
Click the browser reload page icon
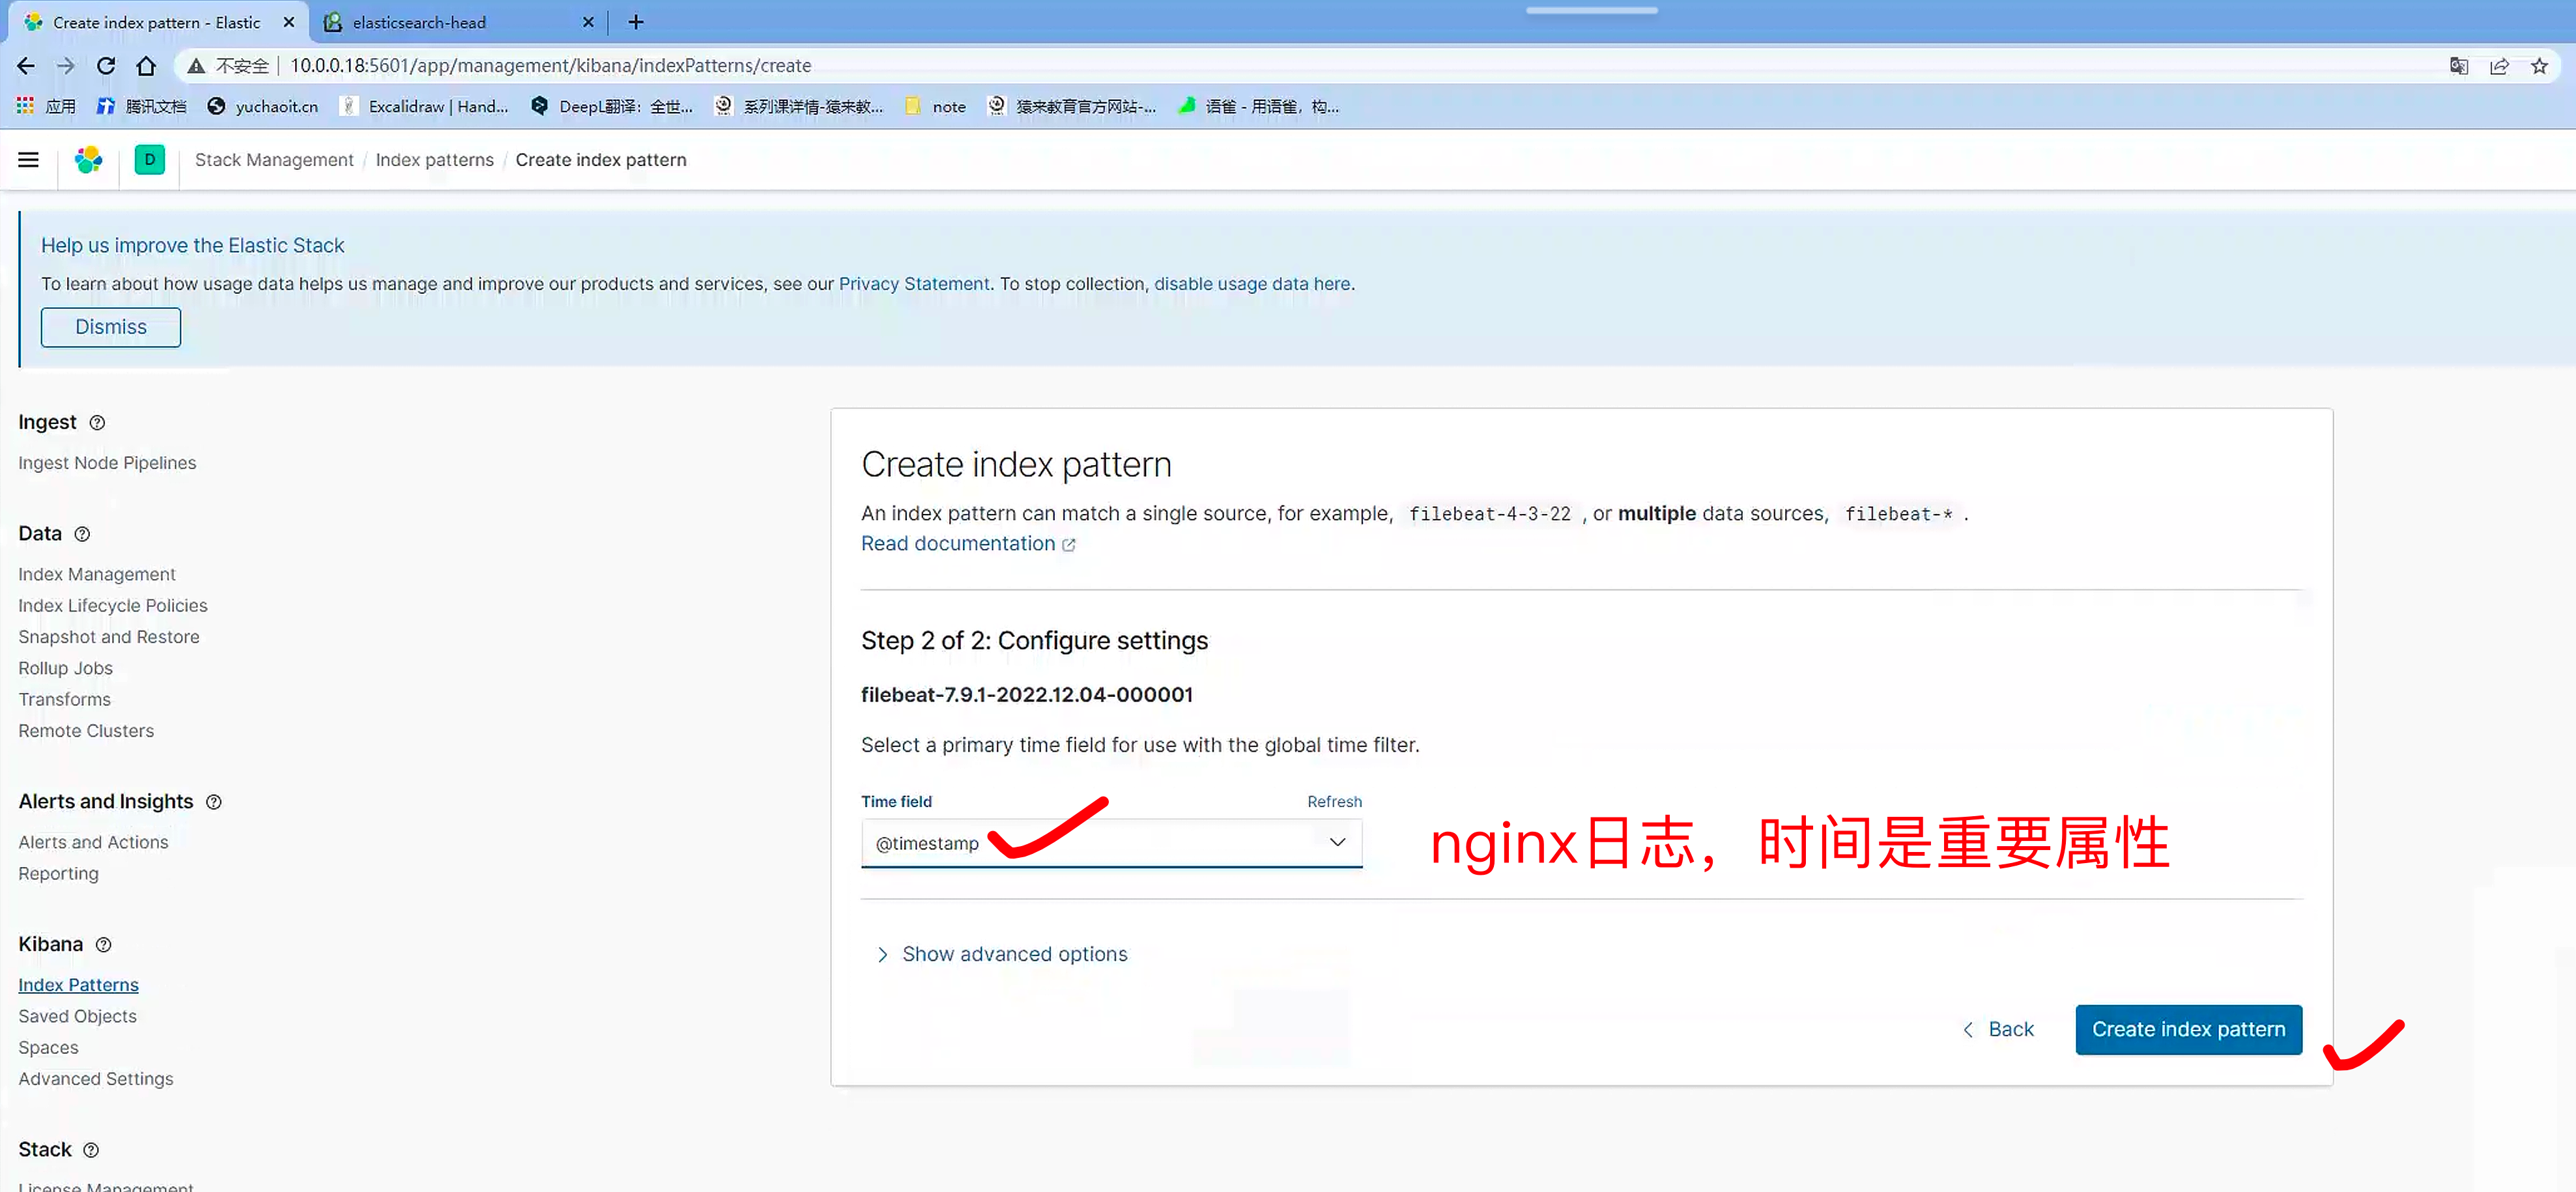point(106,66)
